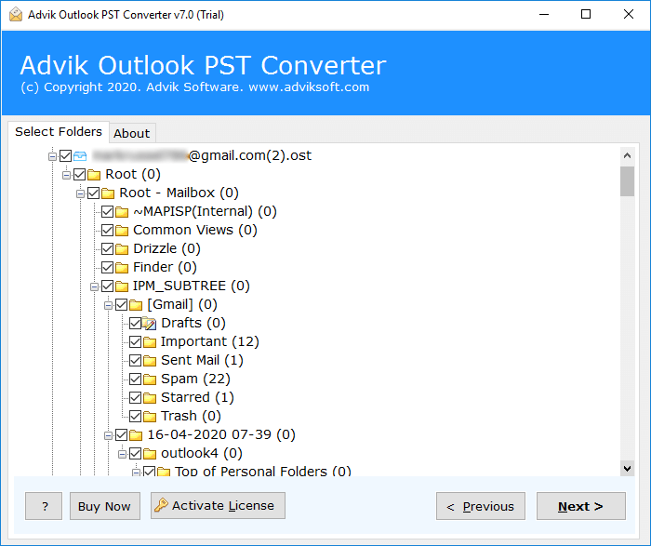Click the vertical scrollbar thumb
This screenshot has width=651, height=546.
coord(628,181)
